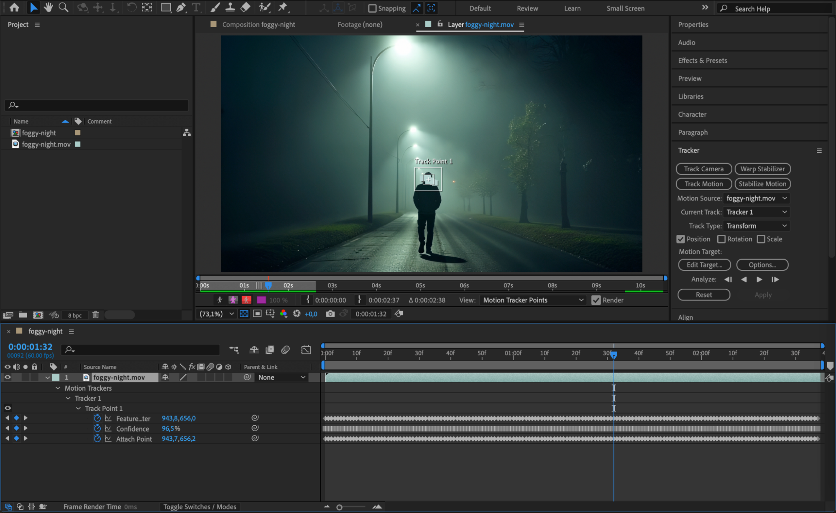Select the Zoom tool magnifier
836x513 pixels.
pyautogui.click(x=64, y=7)
